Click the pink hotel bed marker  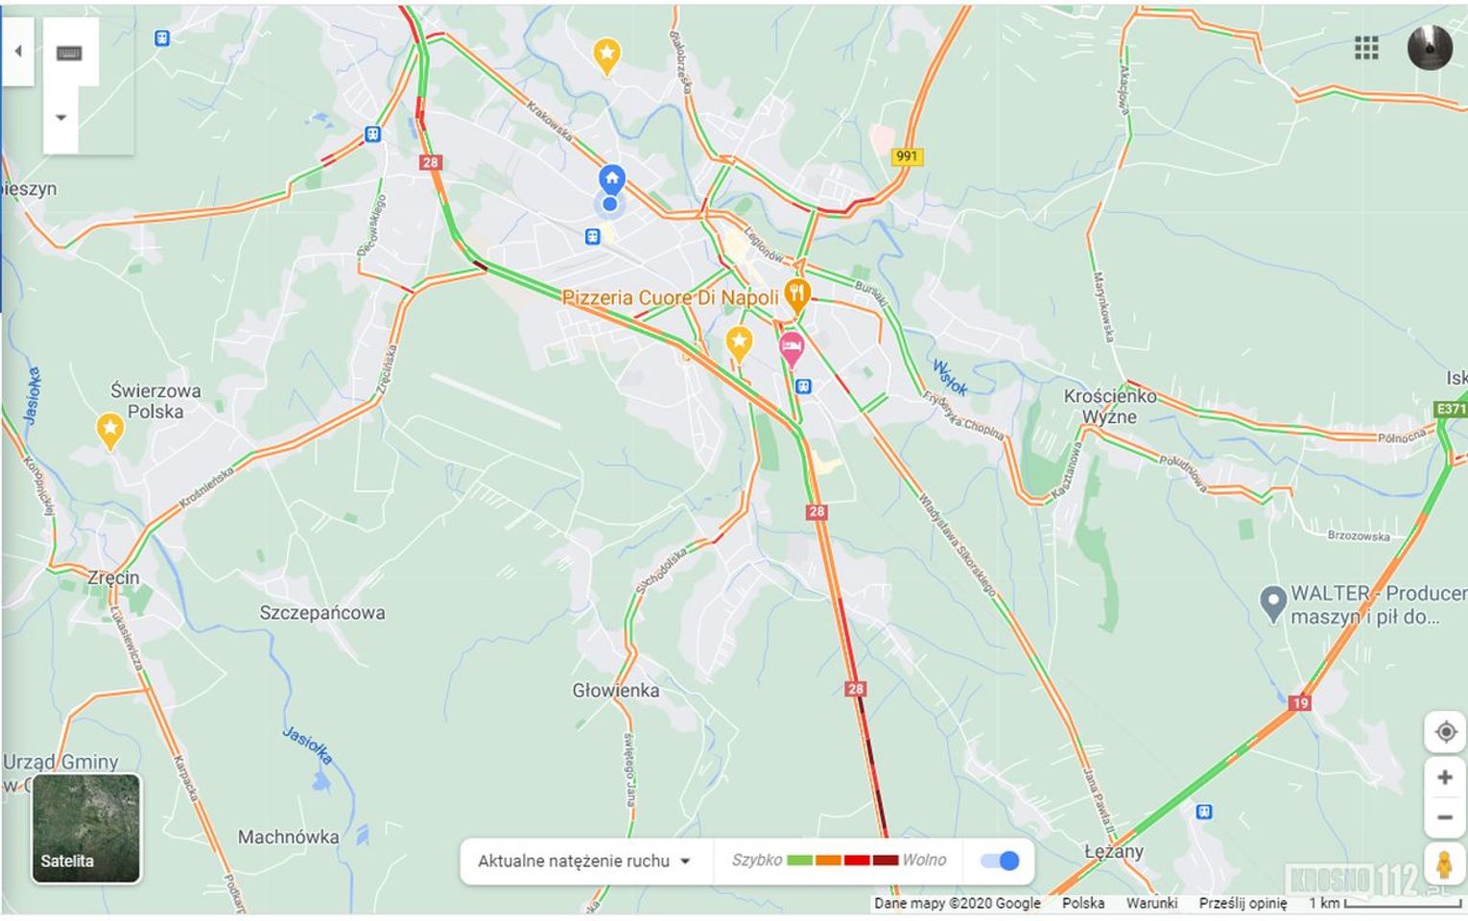pyautogui.click(x=791, y=348)
